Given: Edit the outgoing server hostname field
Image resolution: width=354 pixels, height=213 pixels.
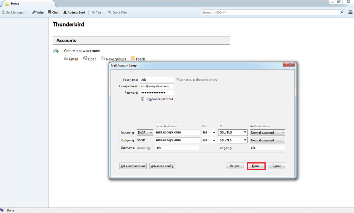Looking at the screenshot, I should pos(177,140).
